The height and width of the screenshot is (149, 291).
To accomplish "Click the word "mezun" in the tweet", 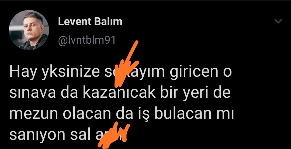I will pyautogui.click(x=34, y=115).
